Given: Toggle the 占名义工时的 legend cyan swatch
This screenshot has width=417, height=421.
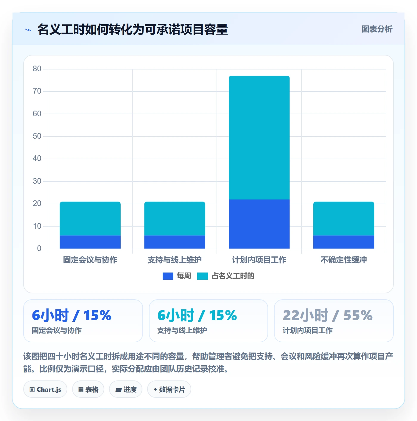Looking at the screenshot, I should pyautogui.click(x=203, y=276).
